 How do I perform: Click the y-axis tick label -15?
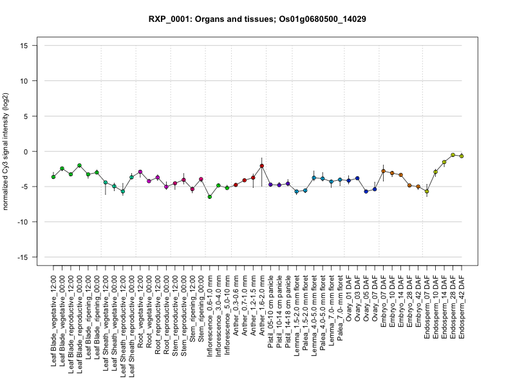23,257
